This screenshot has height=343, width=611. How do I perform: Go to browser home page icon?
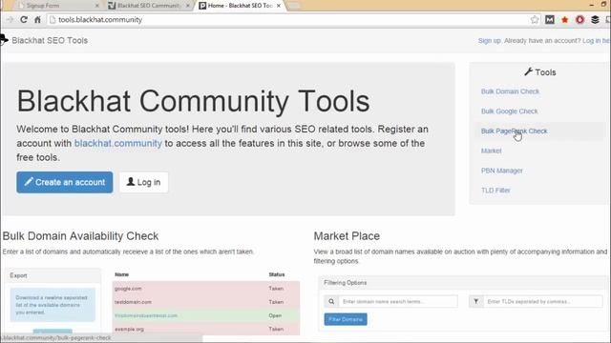[37, 19]
